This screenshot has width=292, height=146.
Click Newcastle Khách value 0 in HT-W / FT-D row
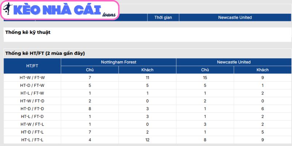pos(262,101)
